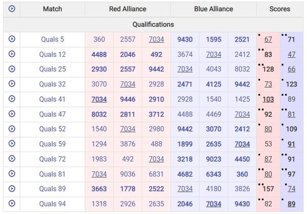307x214 pixels.
Task: Open team 9430 in the Quals 5 row
Action: [185, 39]
